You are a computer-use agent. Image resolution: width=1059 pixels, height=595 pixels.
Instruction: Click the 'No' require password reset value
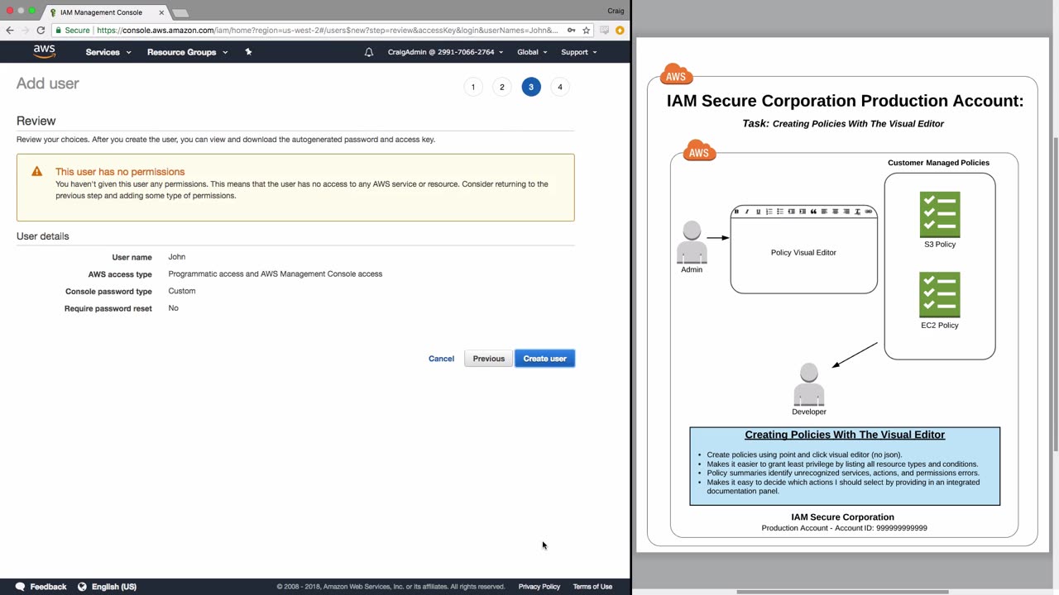(173, 308)
